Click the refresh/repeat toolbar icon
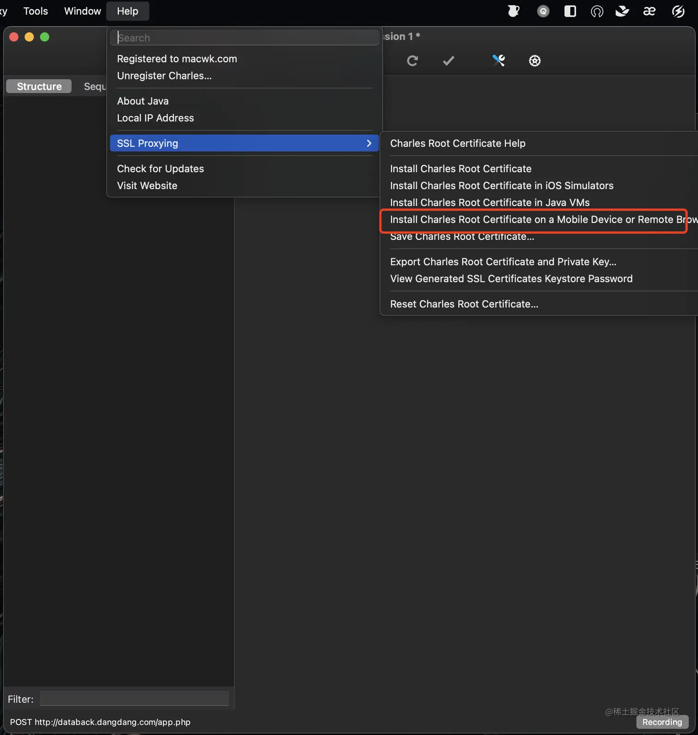The height and width of the screenshot is (735, 698). (412, 60)
